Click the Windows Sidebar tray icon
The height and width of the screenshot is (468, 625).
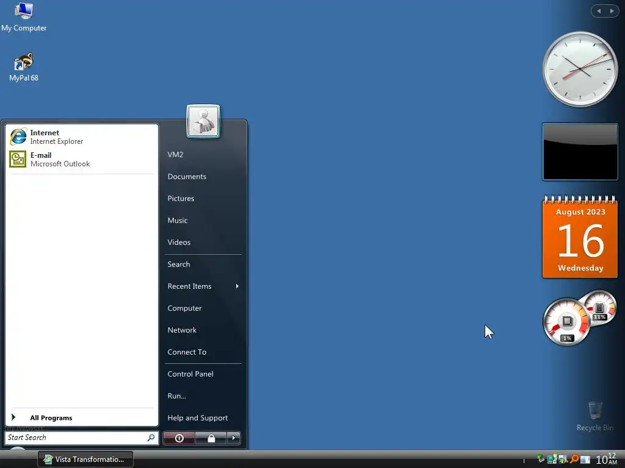[585, 459]
